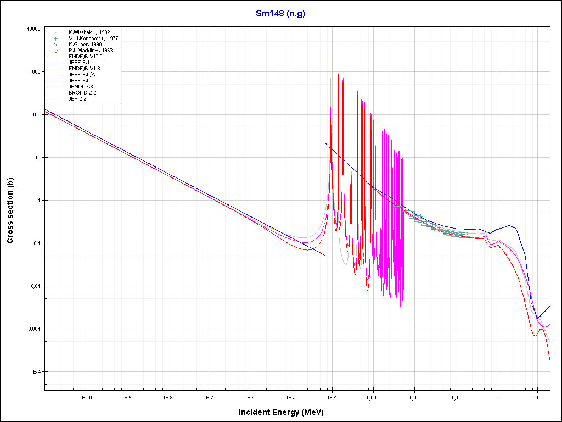Select the JEF 2.2 legend entry
This screenshot has width=562, height=422.
coord(77,99)
